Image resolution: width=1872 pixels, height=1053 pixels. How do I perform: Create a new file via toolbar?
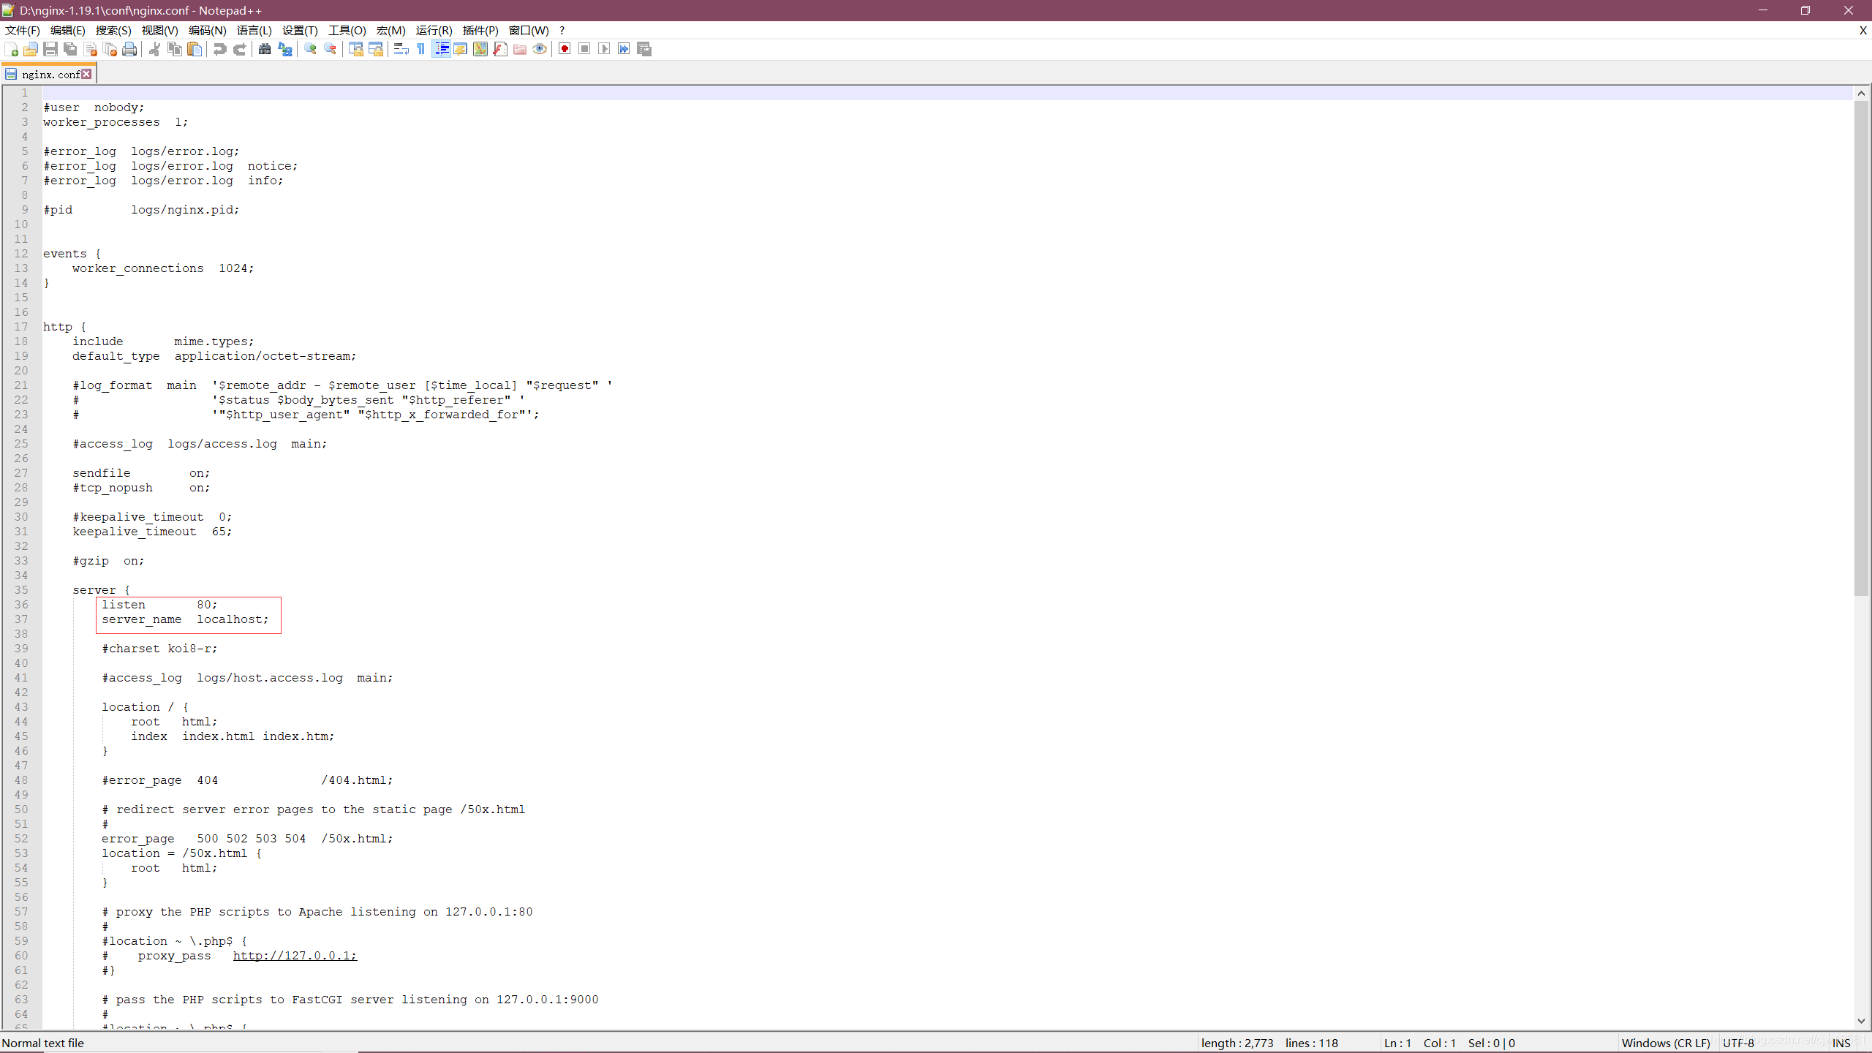coord(11,49)
